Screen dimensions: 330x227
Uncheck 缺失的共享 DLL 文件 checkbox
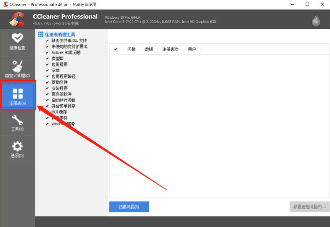pos(47,41)
